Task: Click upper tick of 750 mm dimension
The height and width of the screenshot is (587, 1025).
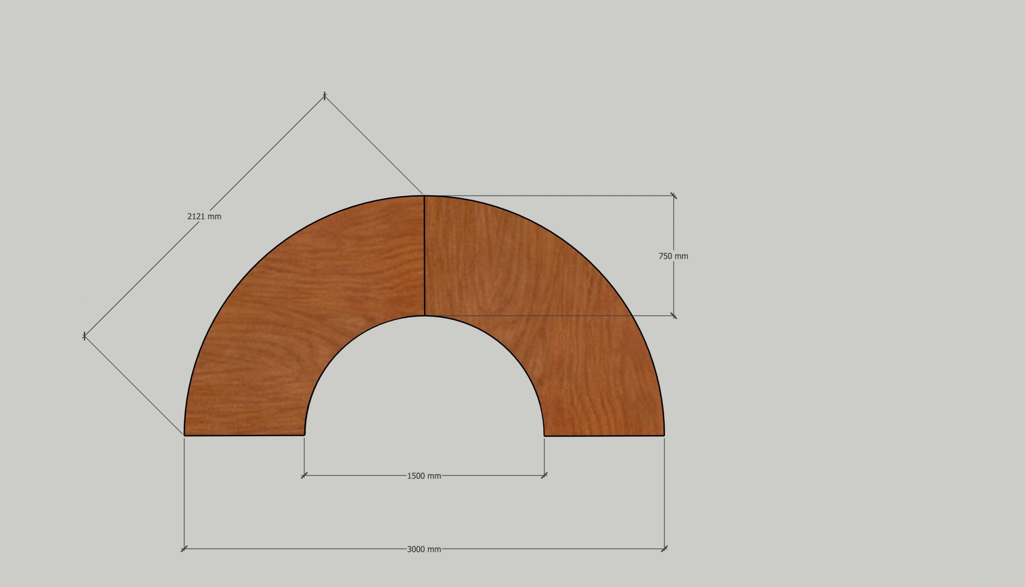Action: 673,196
